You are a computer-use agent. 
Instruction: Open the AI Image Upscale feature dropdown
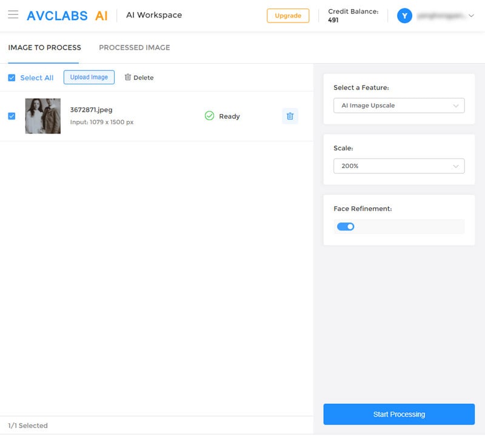click(x=399, y=106)
